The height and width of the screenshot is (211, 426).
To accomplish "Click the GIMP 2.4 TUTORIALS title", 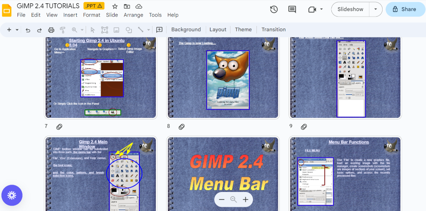I will coord(48,6).
